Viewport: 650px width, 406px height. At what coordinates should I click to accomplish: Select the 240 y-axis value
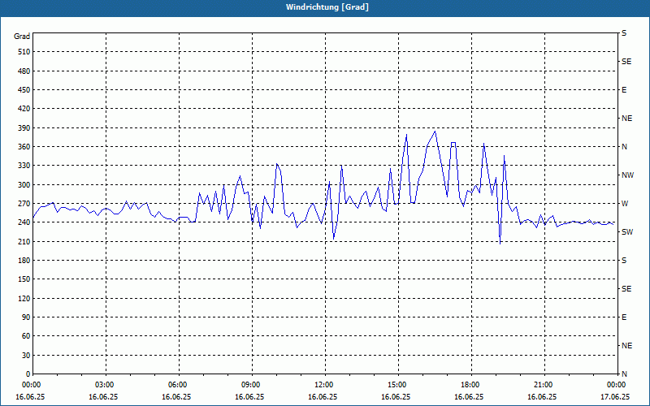24,222
